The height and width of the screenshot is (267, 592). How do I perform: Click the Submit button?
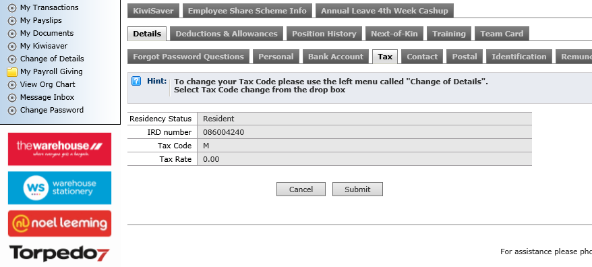click(x=357, y=189)
